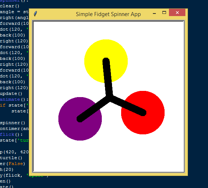Click the 'animate():' function definition line
Screen dimensions: 208x188
14,99
